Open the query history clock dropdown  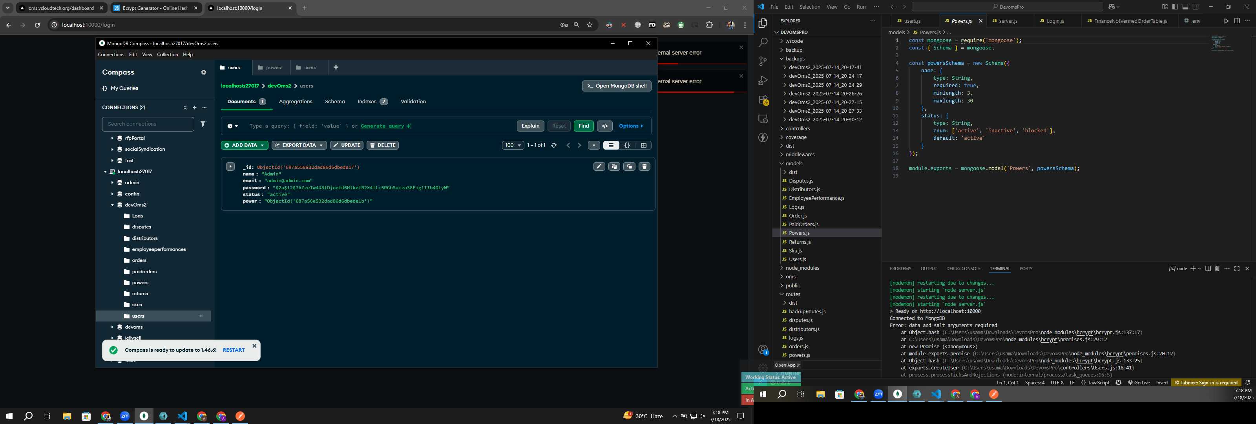point(233,126)
